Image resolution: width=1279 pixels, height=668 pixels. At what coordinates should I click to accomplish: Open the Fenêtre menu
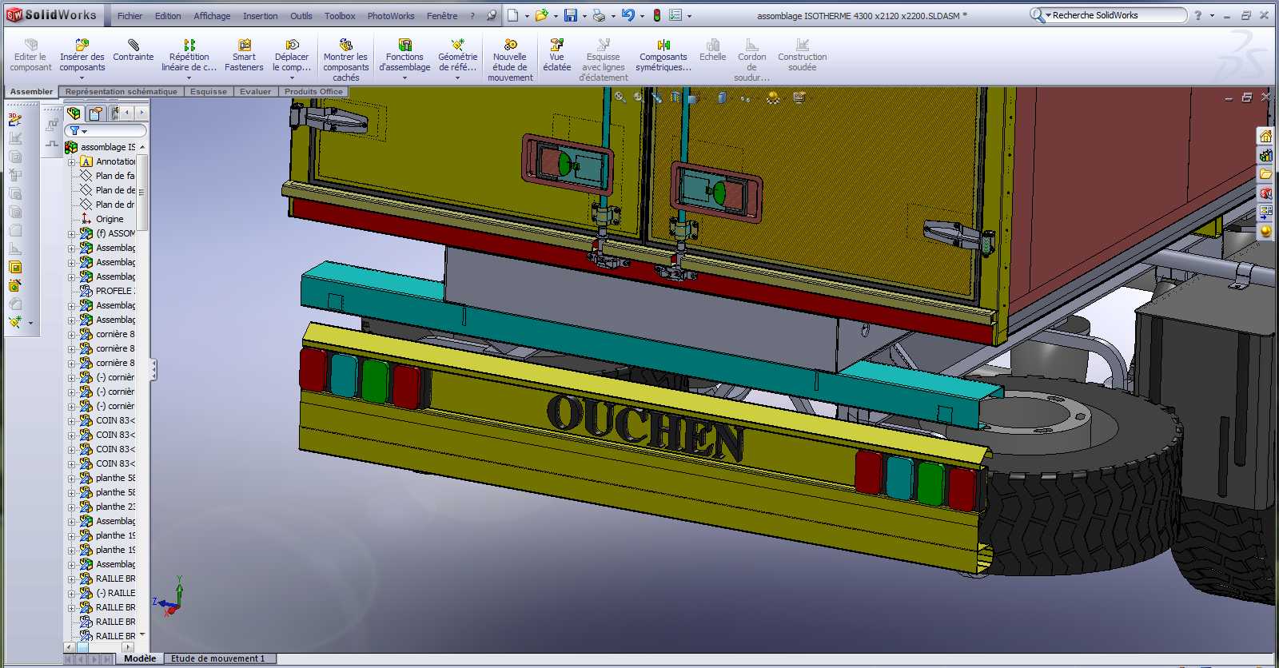click(442, 16)
